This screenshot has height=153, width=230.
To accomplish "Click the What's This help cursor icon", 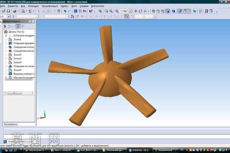I will click(91, 11).
